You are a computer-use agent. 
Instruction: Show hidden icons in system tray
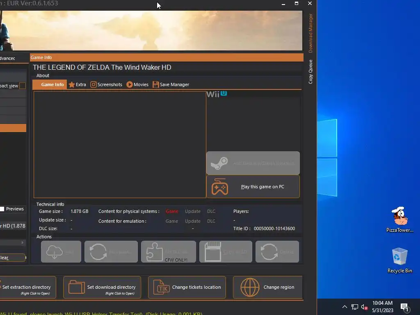point(345,307)
